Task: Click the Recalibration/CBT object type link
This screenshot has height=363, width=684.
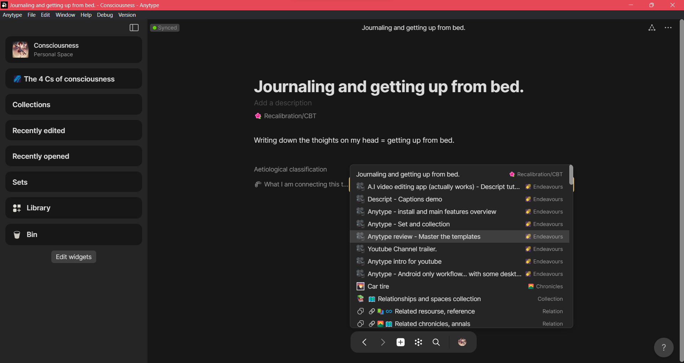Action: pyautogui.click(x=290, y=116)
